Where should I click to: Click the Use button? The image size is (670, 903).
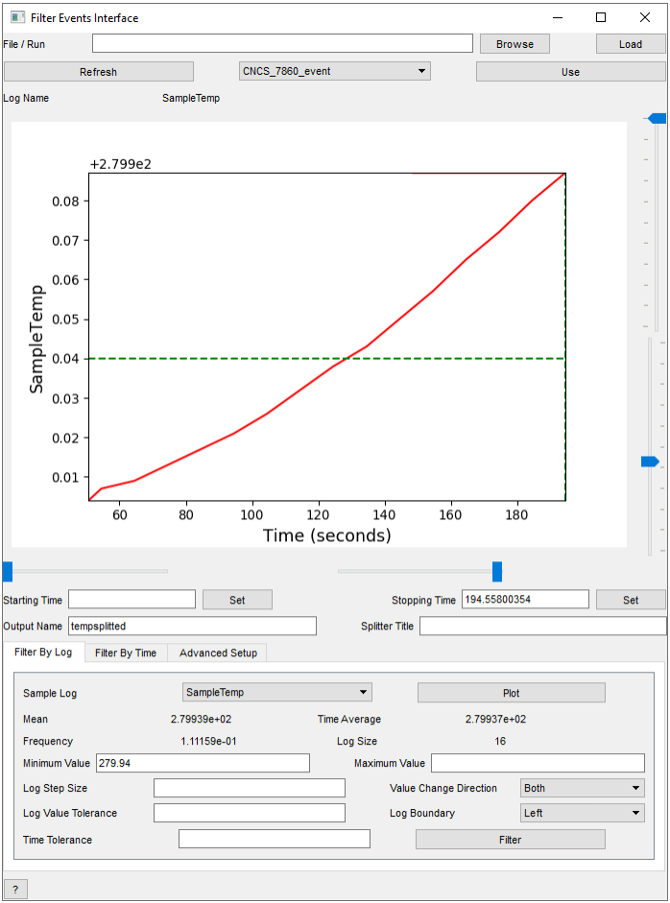[570, 71]
